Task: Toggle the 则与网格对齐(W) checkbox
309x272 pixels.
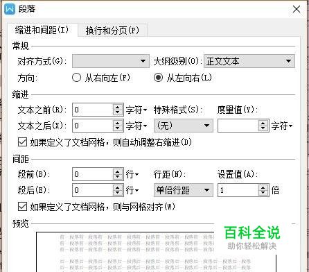Action: point(22,207)
